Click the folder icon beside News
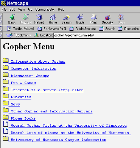 pos(6,103)
